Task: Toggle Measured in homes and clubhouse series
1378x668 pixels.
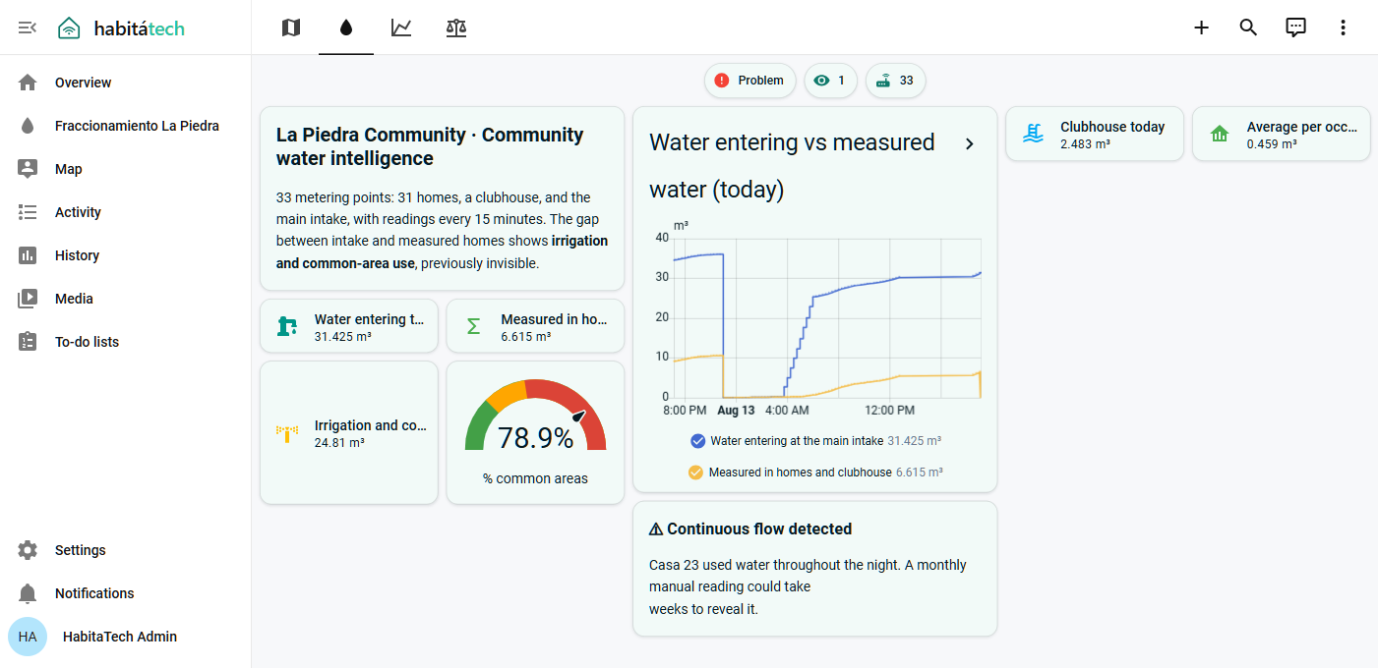Action: (x=815, y=473)
